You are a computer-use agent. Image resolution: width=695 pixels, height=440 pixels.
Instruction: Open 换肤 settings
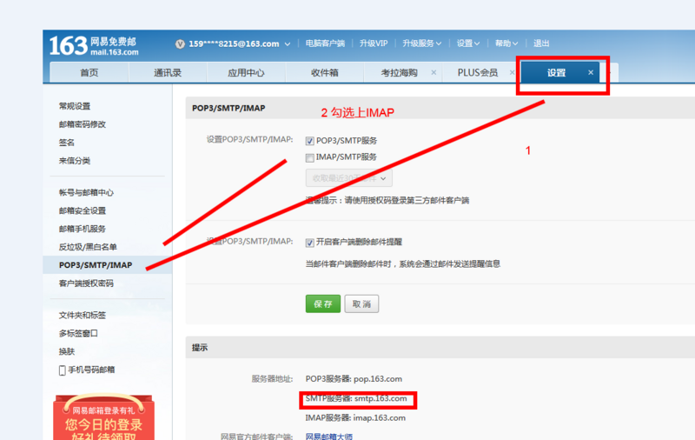click(67, 351)
